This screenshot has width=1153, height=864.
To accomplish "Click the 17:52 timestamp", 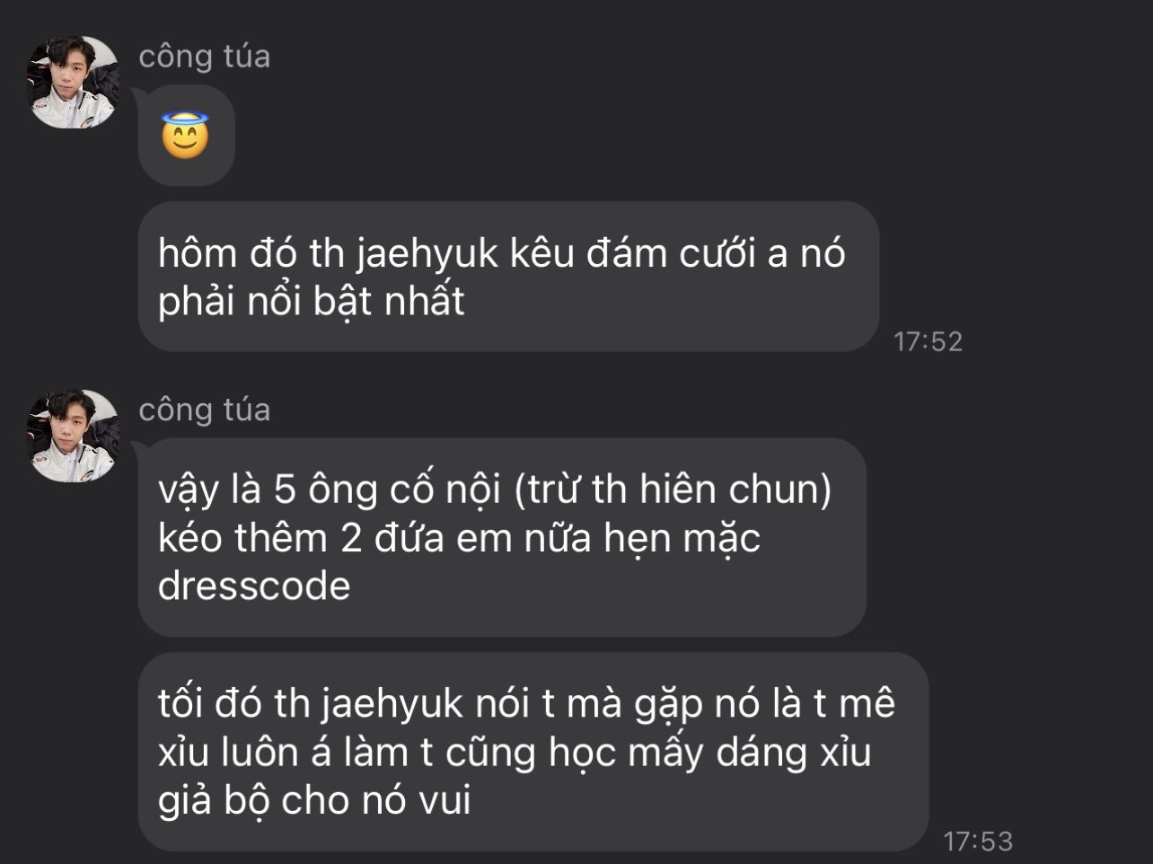I will [929, 341].
